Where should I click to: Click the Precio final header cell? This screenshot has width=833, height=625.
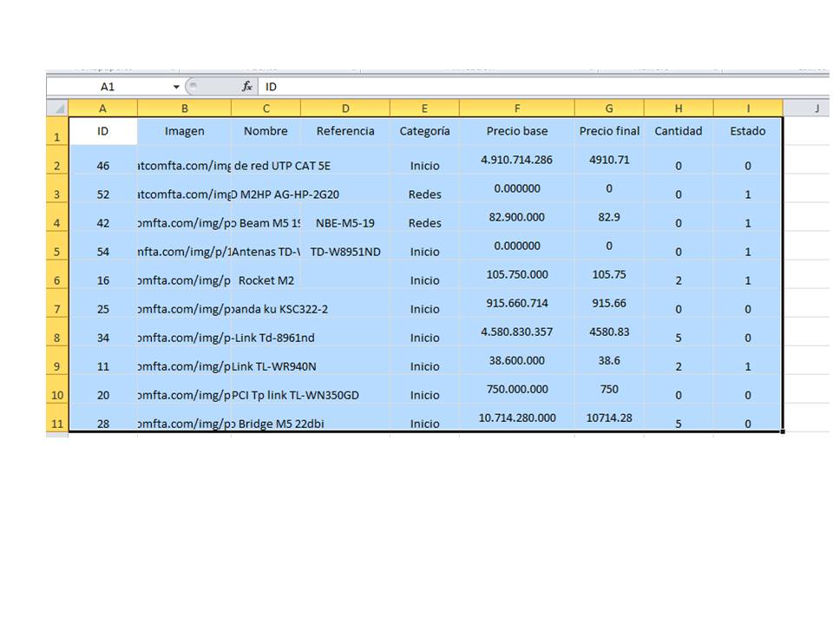tap(609, 131)
